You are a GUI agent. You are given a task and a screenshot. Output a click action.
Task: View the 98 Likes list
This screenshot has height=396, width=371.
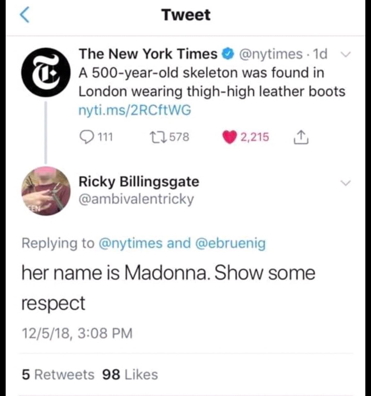130,375
